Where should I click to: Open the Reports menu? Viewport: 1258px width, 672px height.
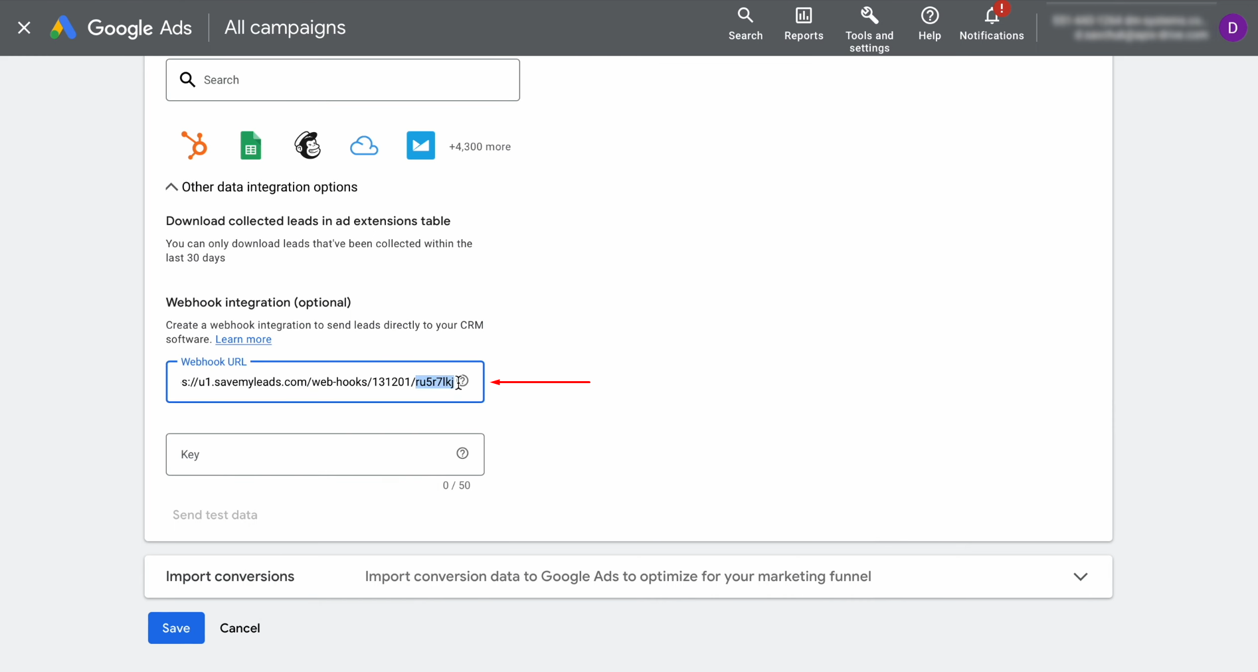click(x=804, y=24)
